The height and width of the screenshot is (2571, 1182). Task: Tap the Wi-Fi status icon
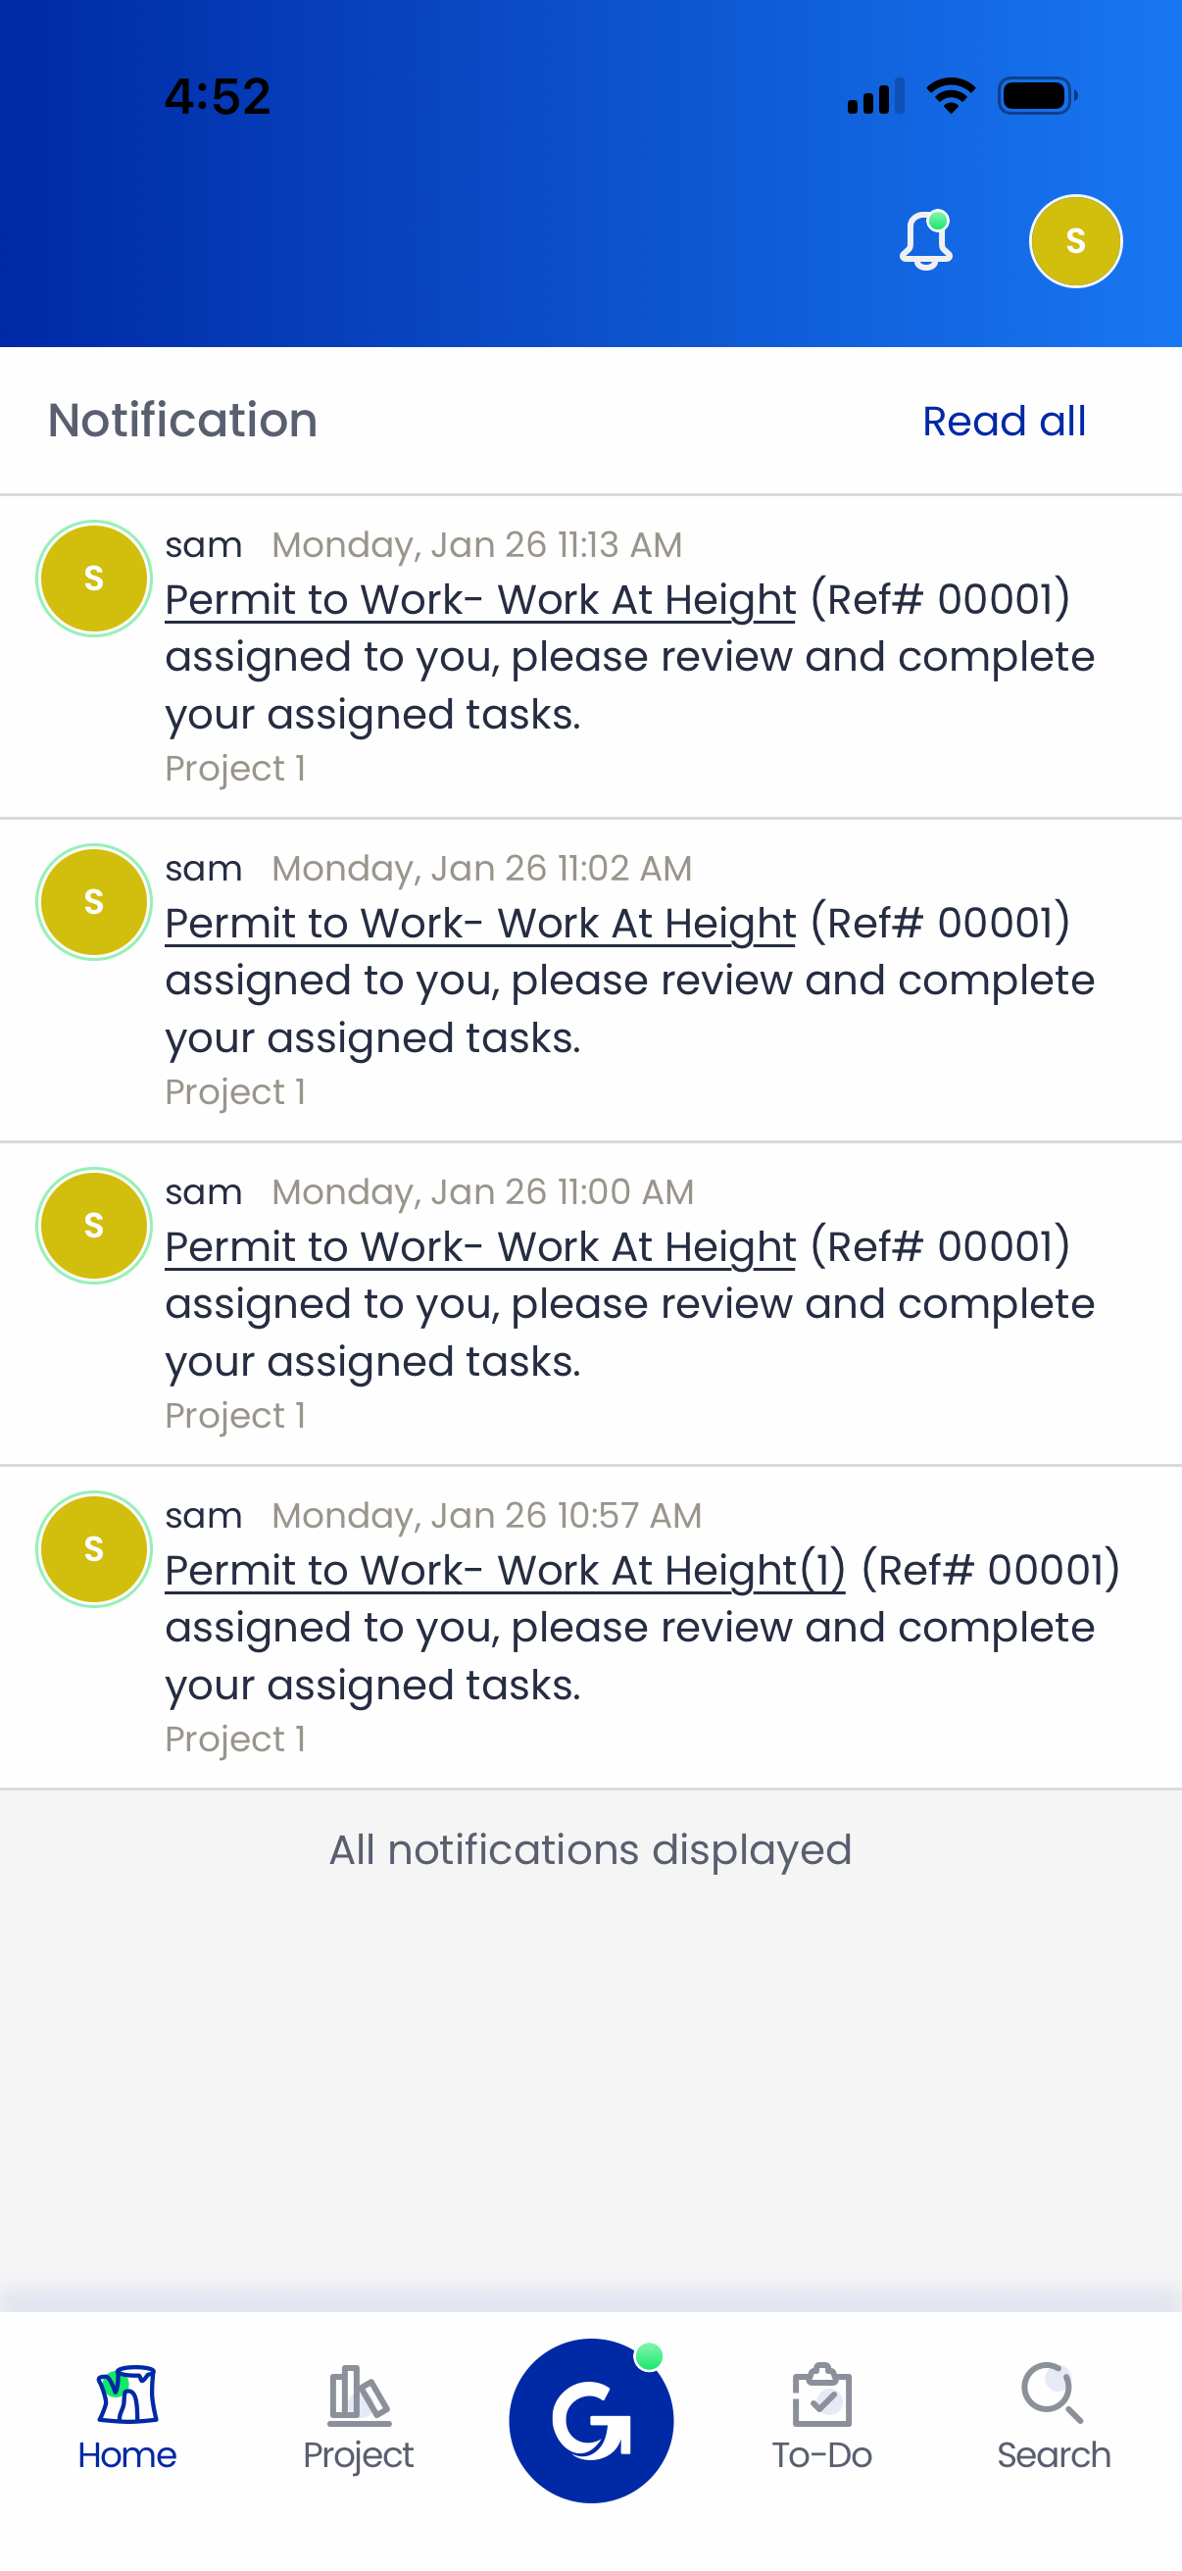951,96
